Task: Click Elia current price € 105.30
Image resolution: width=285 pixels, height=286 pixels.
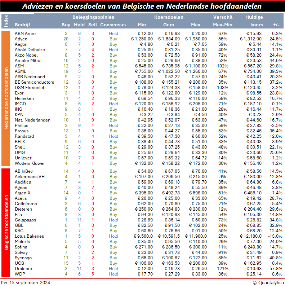Action: click(253, 215)
